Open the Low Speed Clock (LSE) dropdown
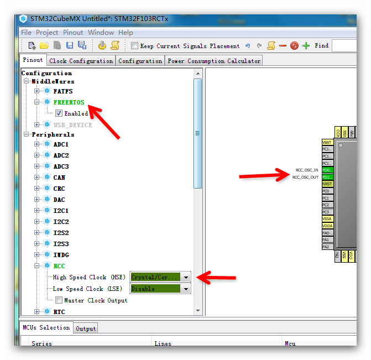 [x=186, y=289]
